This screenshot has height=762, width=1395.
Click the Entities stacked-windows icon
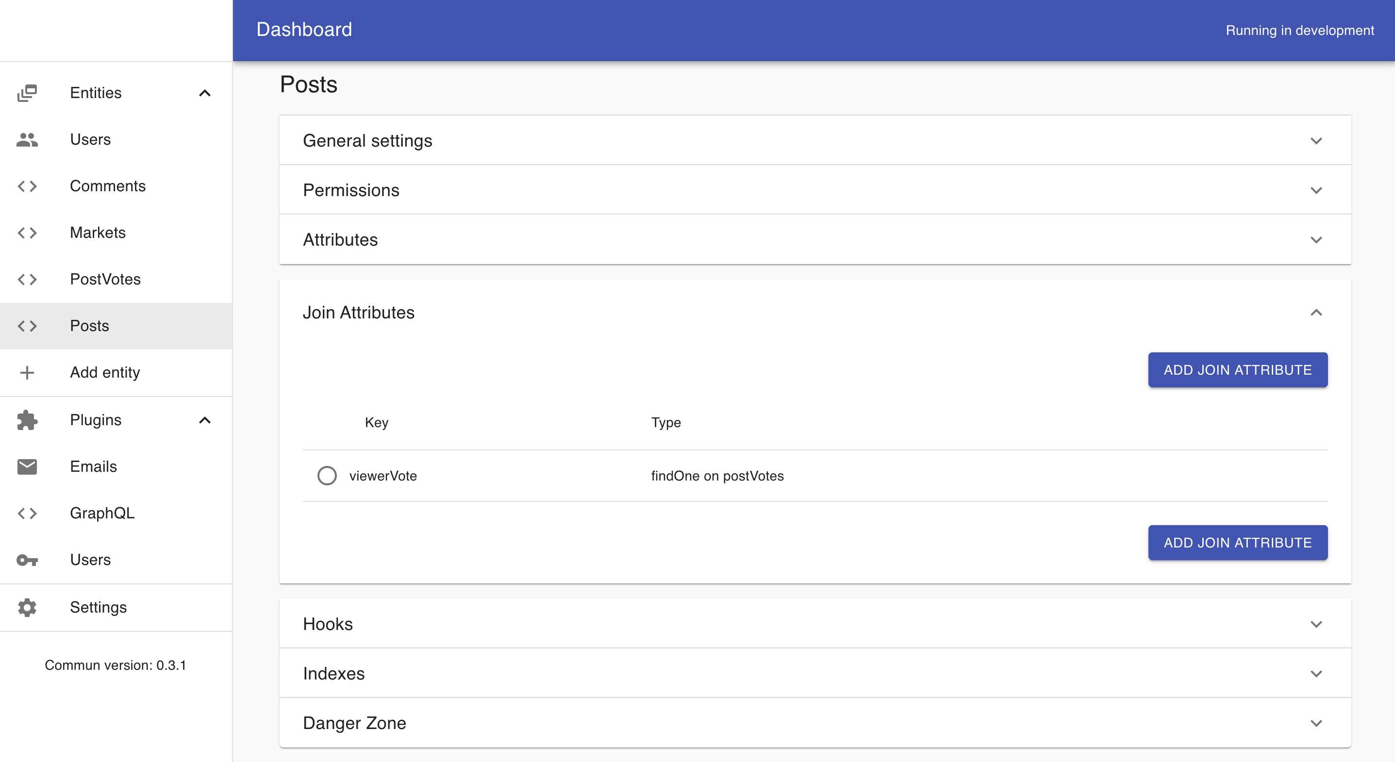click(27, 93)
